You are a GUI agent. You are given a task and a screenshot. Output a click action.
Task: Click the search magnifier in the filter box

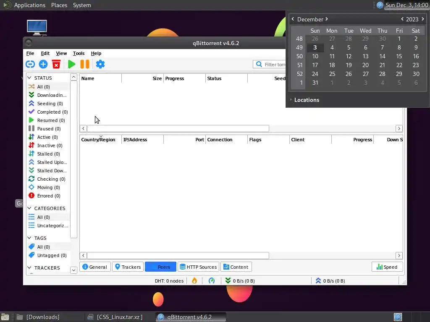pyautogui.click(x=259, y=64)
